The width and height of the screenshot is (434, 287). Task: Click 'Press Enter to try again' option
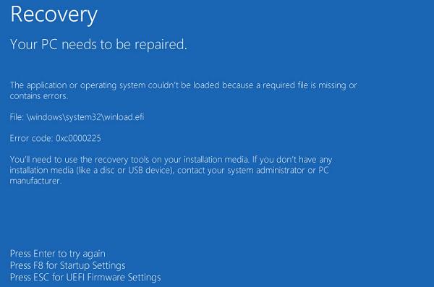coord(58,254)
